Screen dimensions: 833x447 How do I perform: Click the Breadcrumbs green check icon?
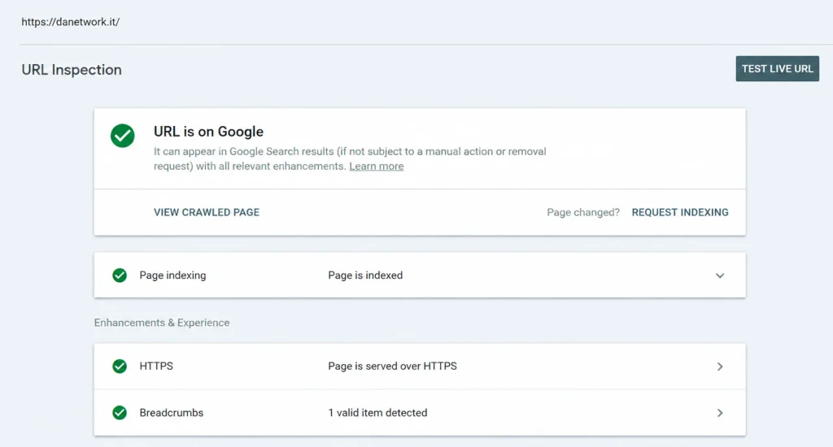click(x=120, y=413)
